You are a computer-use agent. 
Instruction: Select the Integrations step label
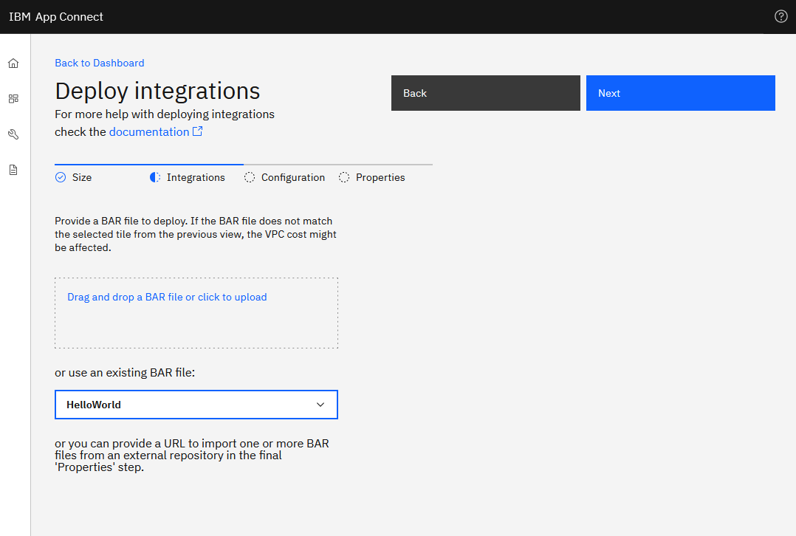tap(196, 177)
